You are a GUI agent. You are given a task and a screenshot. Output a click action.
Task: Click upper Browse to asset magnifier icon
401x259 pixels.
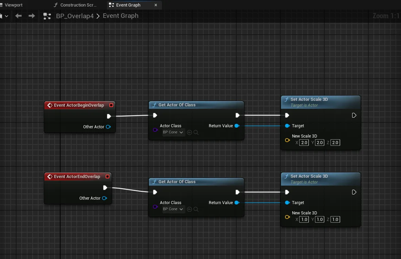tap(196, 132)
